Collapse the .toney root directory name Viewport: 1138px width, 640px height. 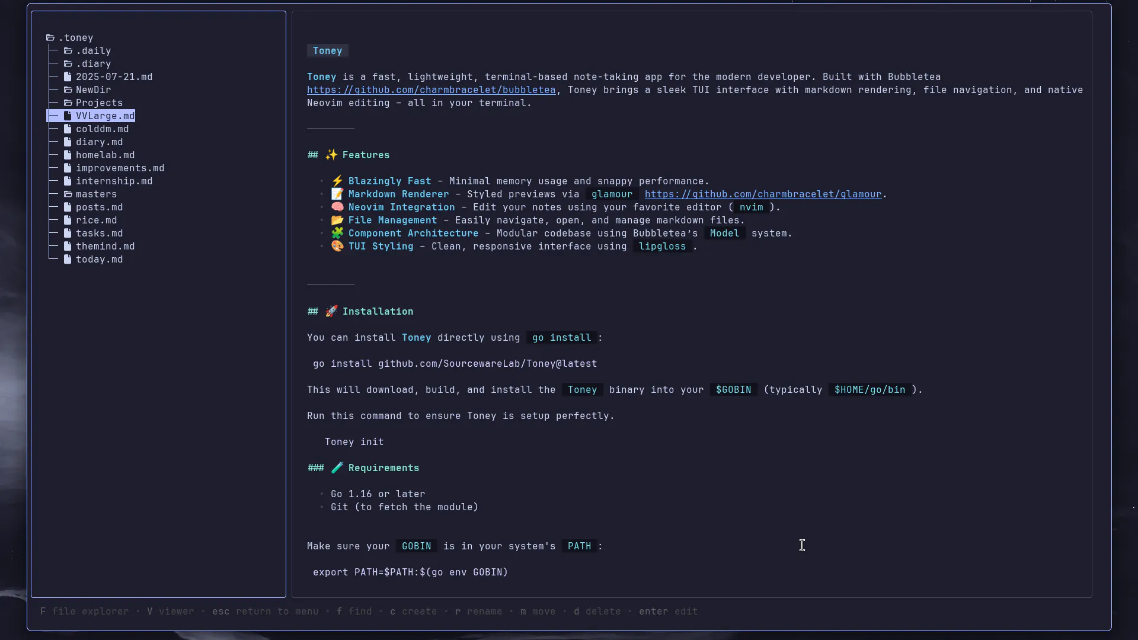76,38
